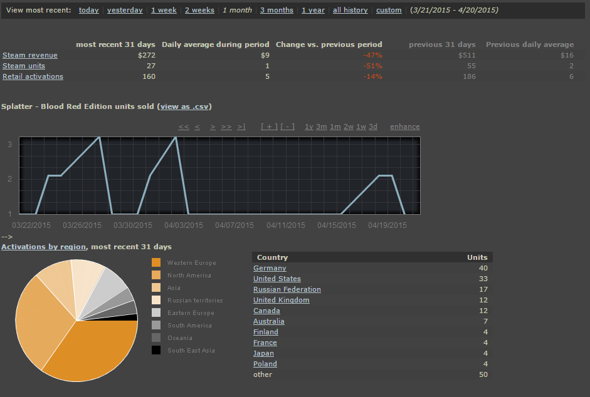The image size is (590, 397).
Task: Step chart back using single < arrow
Action: click(198, 126)
